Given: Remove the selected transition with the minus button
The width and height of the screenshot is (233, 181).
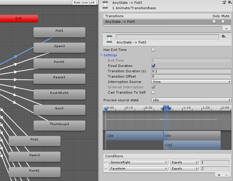Looking at the screenshot, I should click(226, 28).
